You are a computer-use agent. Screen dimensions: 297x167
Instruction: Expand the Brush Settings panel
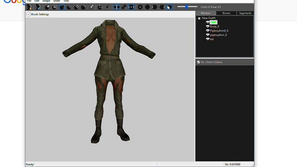tap(29, 14)
